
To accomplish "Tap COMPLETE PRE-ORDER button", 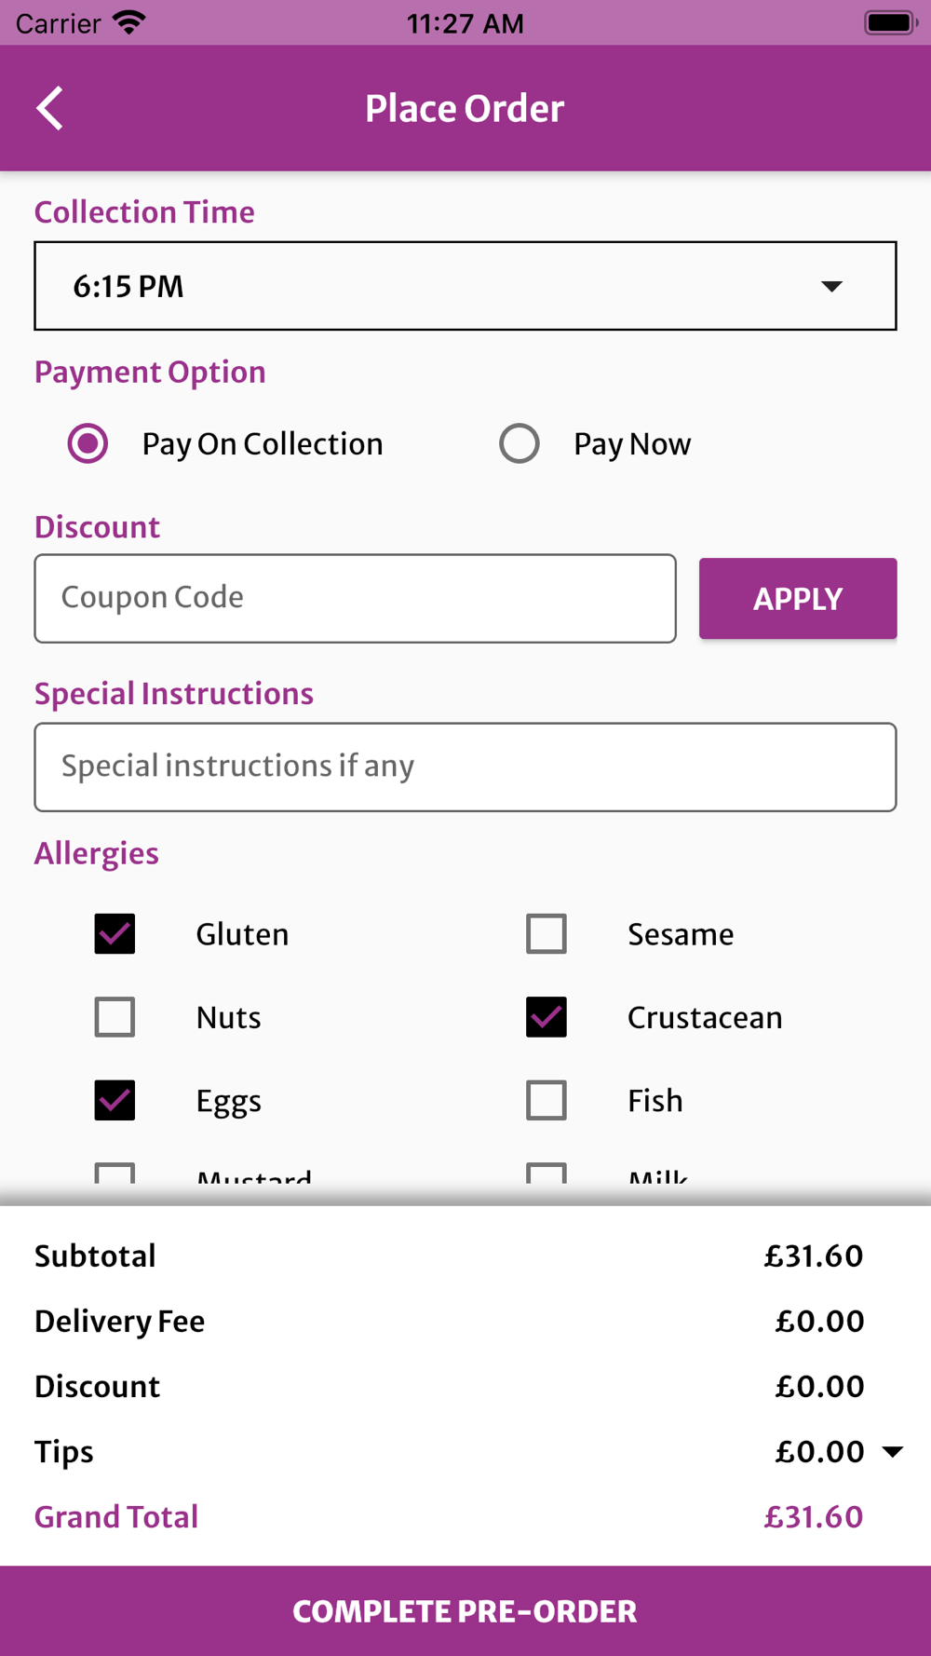I will click(x=465, y=1610).
